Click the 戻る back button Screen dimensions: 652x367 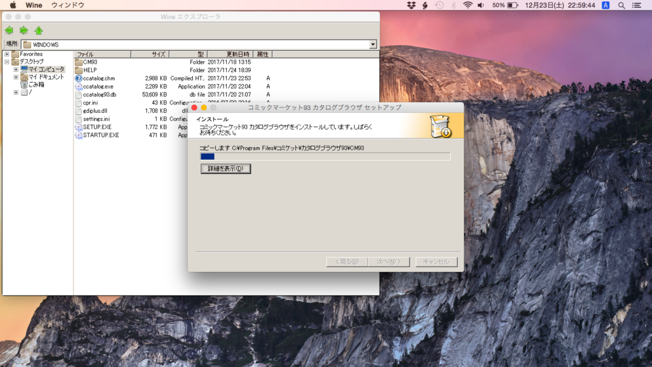pyautogui.click(x=347, y=262)
